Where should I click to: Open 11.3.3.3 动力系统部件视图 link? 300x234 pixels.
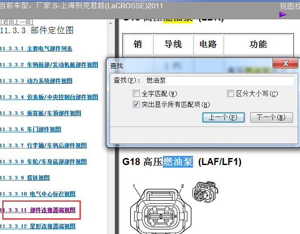coord(36,81)
